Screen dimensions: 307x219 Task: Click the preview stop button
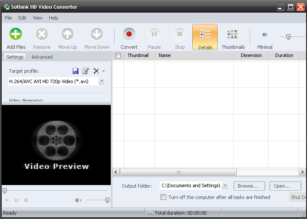(x=26, y=200)
